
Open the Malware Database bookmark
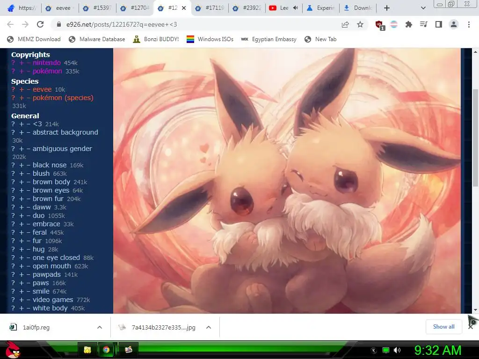pyautogui.click(x=97, y=39)
